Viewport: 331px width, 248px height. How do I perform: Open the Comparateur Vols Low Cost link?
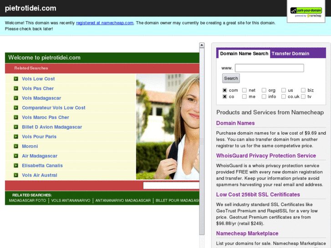(x=54, y=108)
